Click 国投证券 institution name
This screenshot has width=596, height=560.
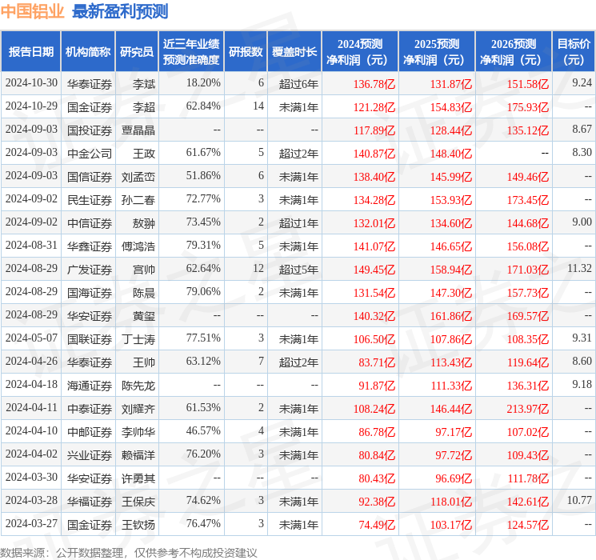pyautogui.click(x=90, y=130)
